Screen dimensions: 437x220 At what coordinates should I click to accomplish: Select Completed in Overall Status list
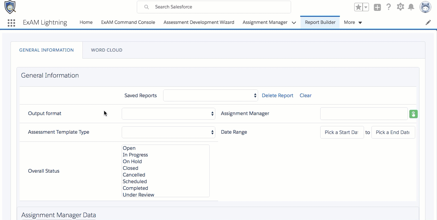click(135, 188)
